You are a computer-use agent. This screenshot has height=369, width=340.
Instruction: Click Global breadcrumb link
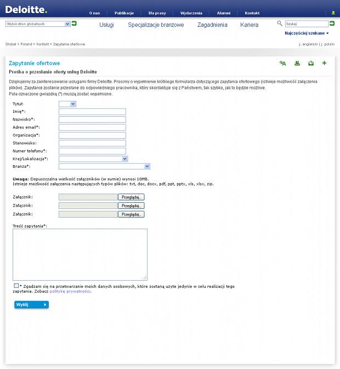11,44
